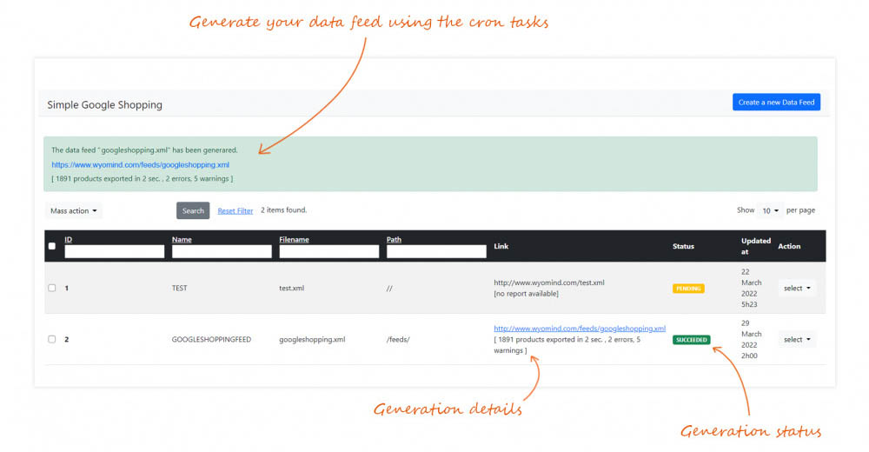Screen dimensions: 869x452
Task: Click the Reset Filter link
Action: click(235, 210)
